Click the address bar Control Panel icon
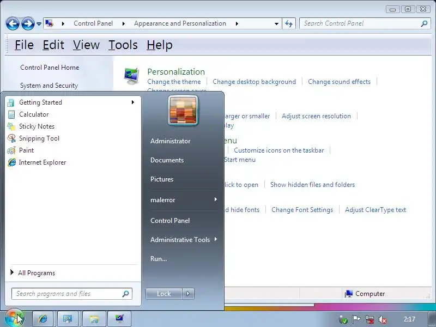 tap(50, 23)
